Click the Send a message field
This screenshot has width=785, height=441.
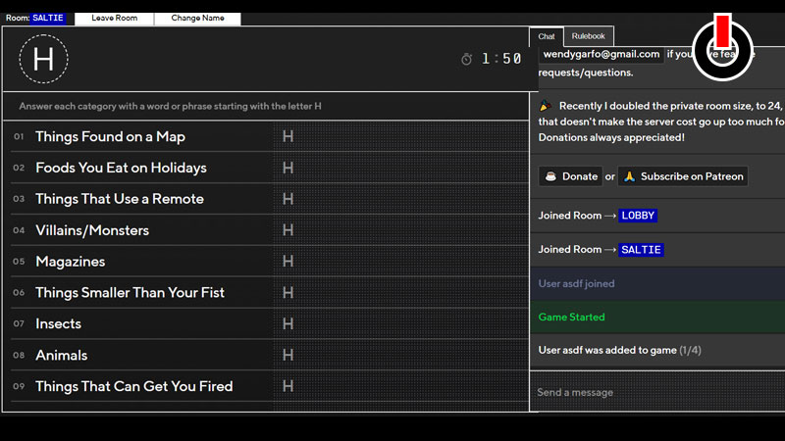point(657,392)
